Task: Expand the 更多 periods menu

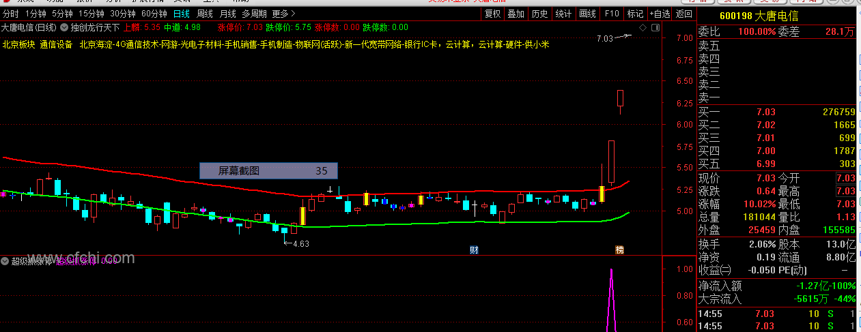Action: coord(283,14)
